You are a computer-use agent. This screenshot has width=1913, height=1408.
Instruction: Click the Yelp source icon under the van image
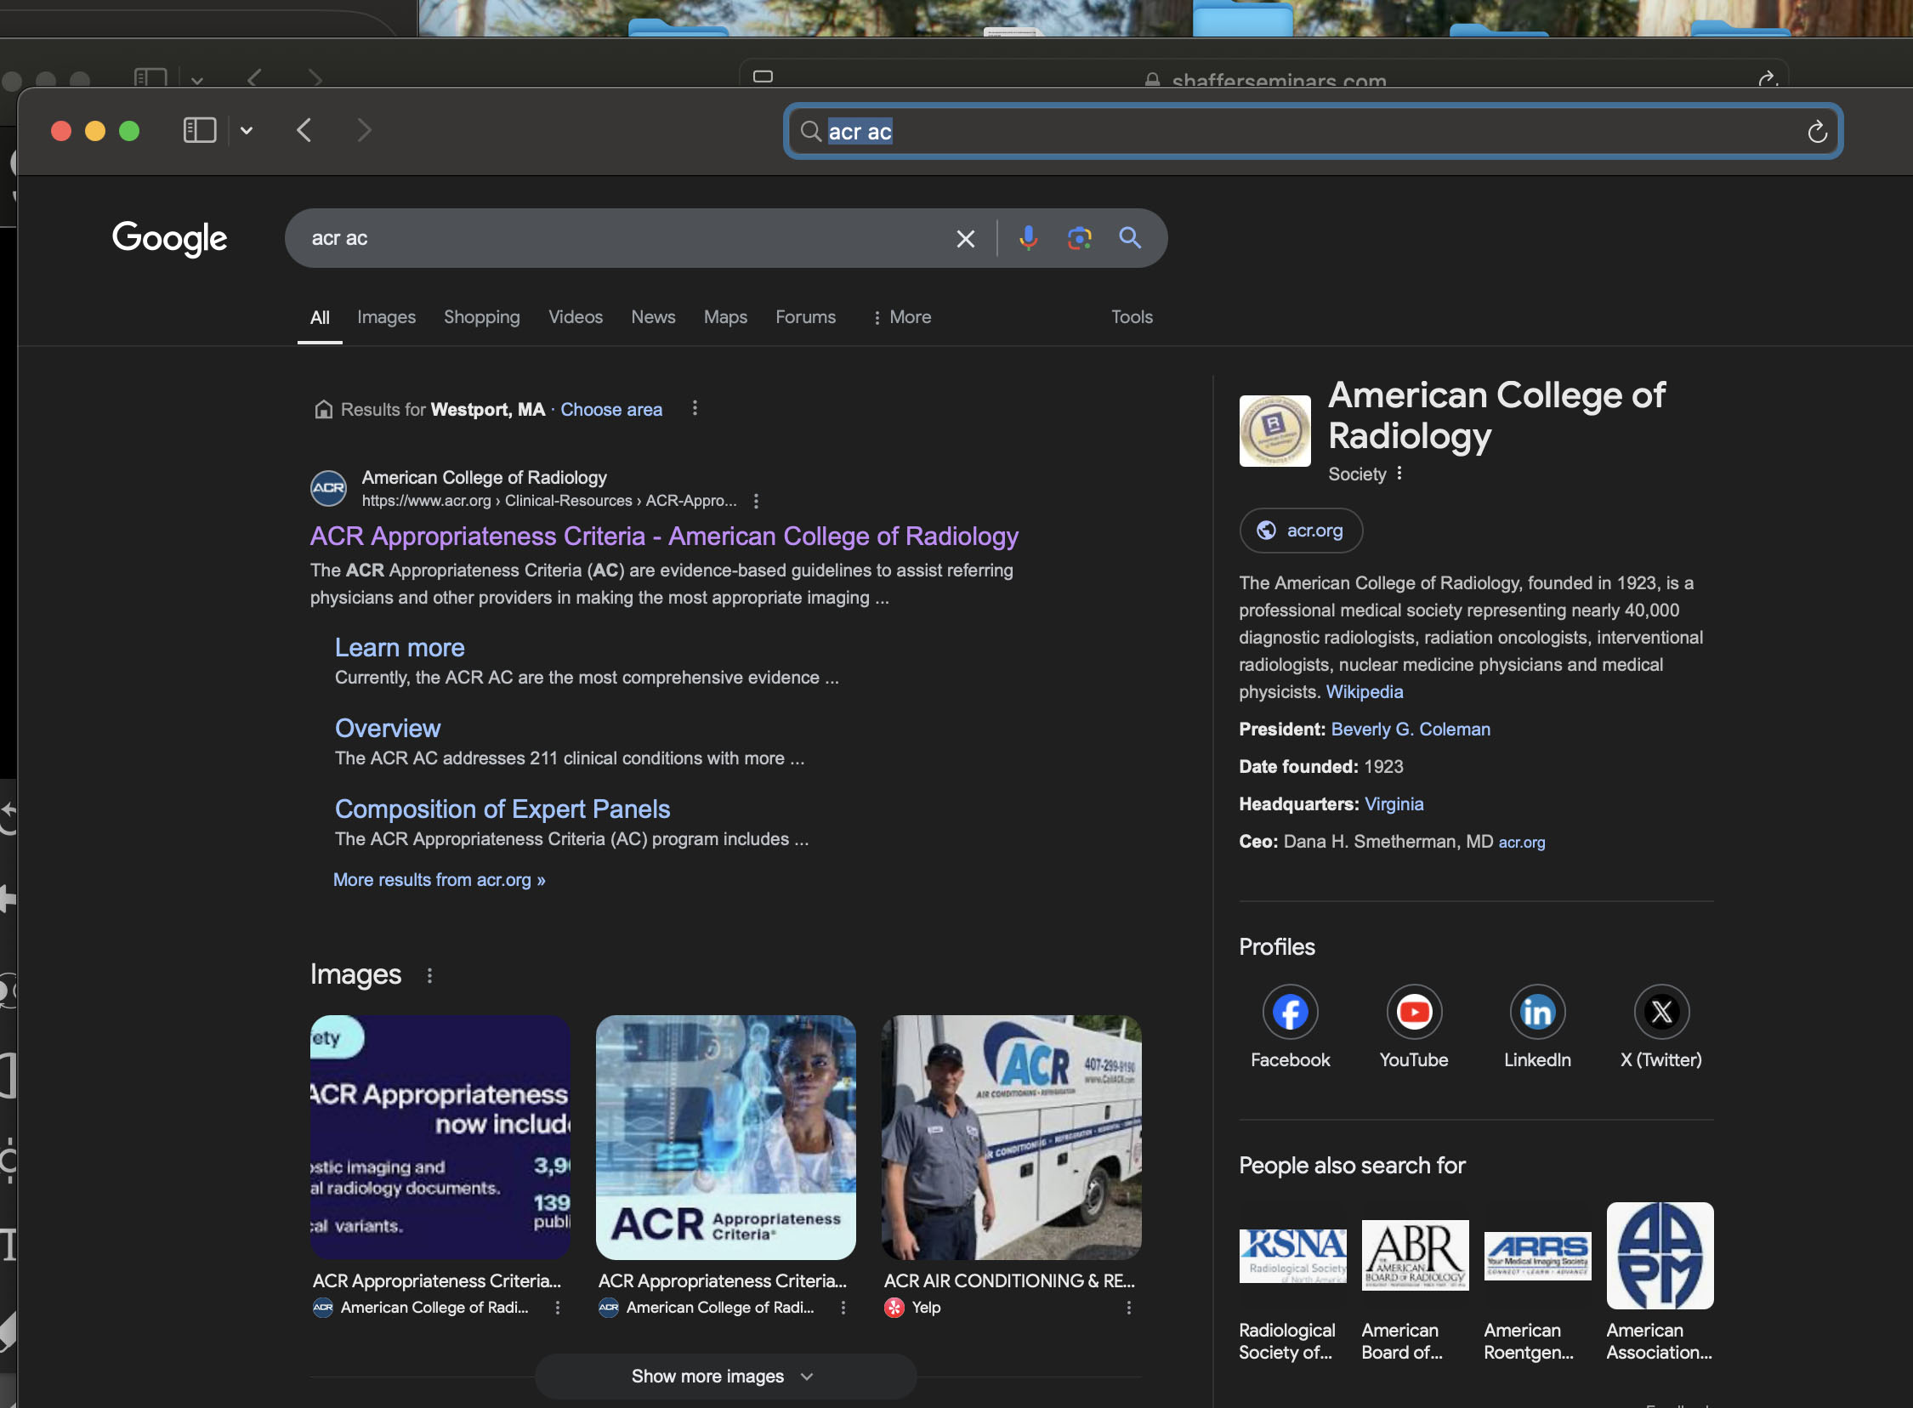pyautogui.click(x=894, y=1307)
